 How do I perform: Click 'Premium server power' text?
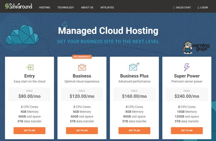coord(187,81)
